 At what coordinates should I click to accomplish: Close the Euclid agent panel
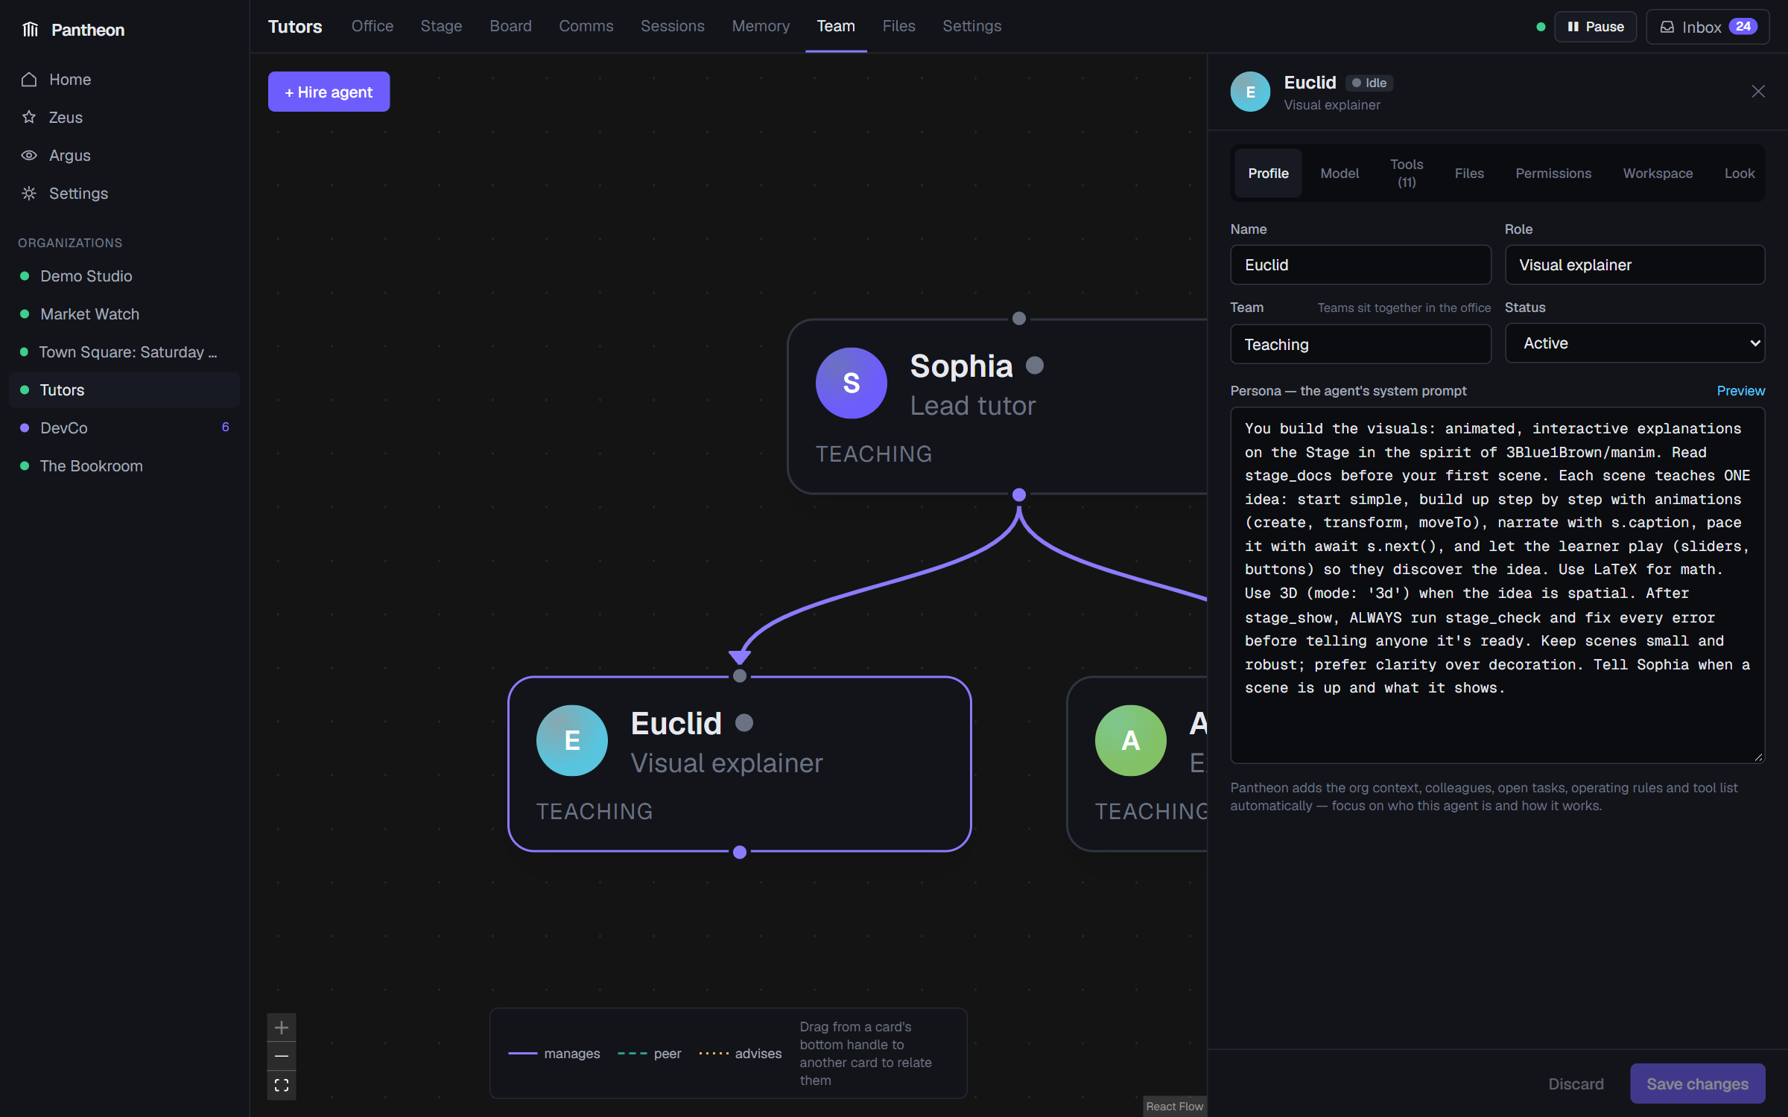coord(1758,92)
